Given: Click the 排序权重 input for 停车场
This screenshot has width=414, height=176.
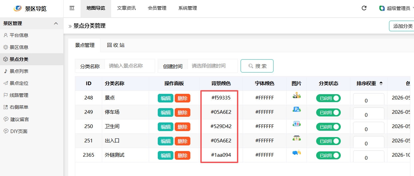Looking at the screenshot, I should tap(368, 114).
